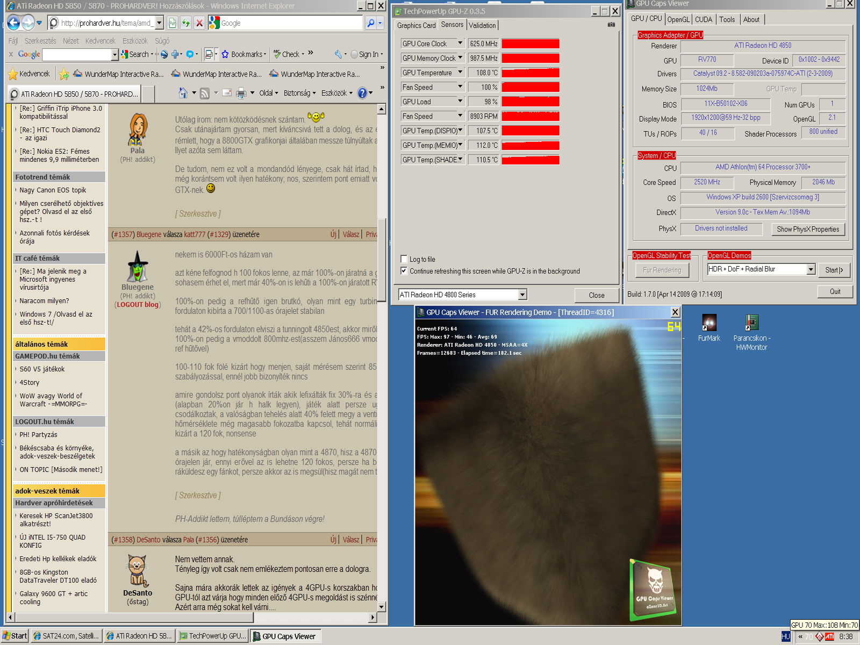
Task: Uncheck Continue refreshing in background checkbox
Action: [x=404, y=271]
